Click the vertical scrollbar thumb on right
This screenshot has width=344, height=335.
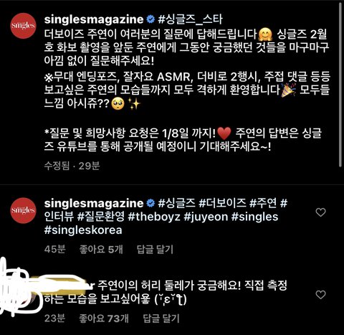(340, 84)
